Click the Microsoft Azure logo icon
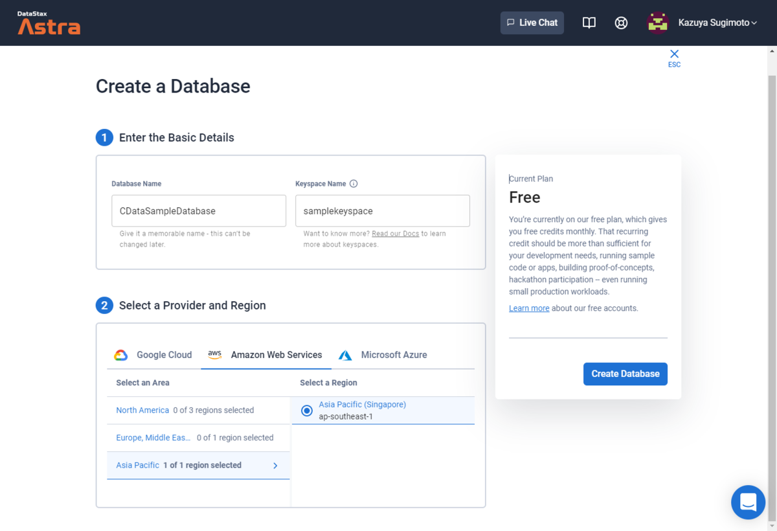Screen dimensions: 777x531 tap(345, 355)
